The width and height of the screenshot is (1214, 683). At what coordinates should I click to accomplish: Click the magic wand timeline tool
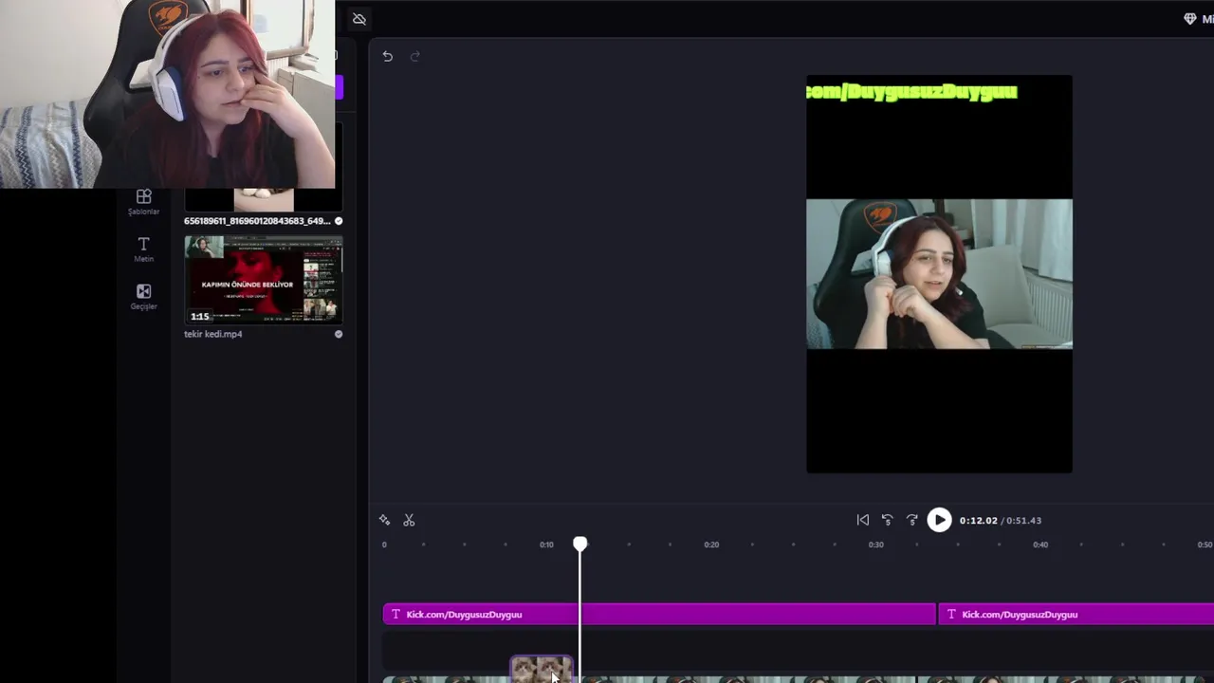384,520
